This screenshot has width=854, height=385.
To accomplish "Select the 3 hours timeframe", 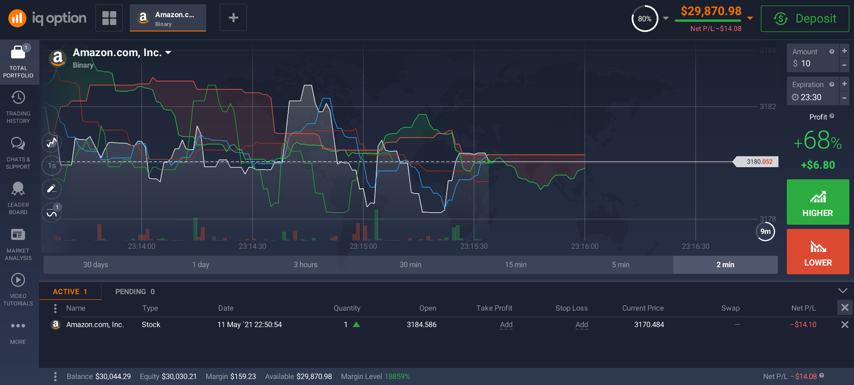I will click(305, 265).
